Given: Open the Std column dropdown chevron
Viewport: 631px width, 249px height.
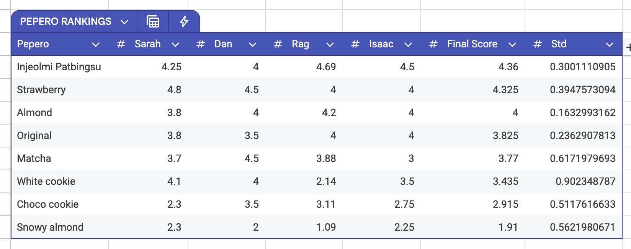Looking at the screenshot, I should (610, 45).
